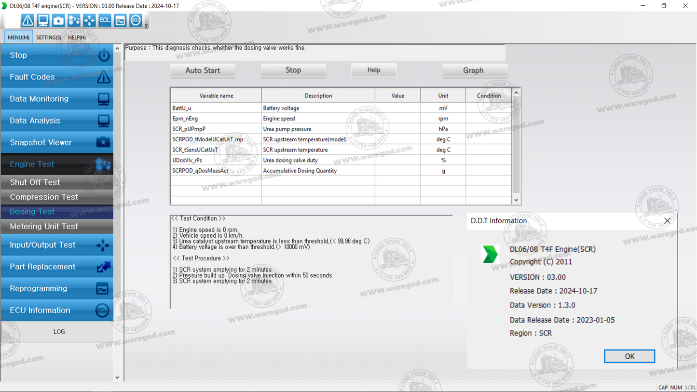Screen dimensions: 697x392
Task: Open the MENU(M) menu
Action: click(18, 37)
